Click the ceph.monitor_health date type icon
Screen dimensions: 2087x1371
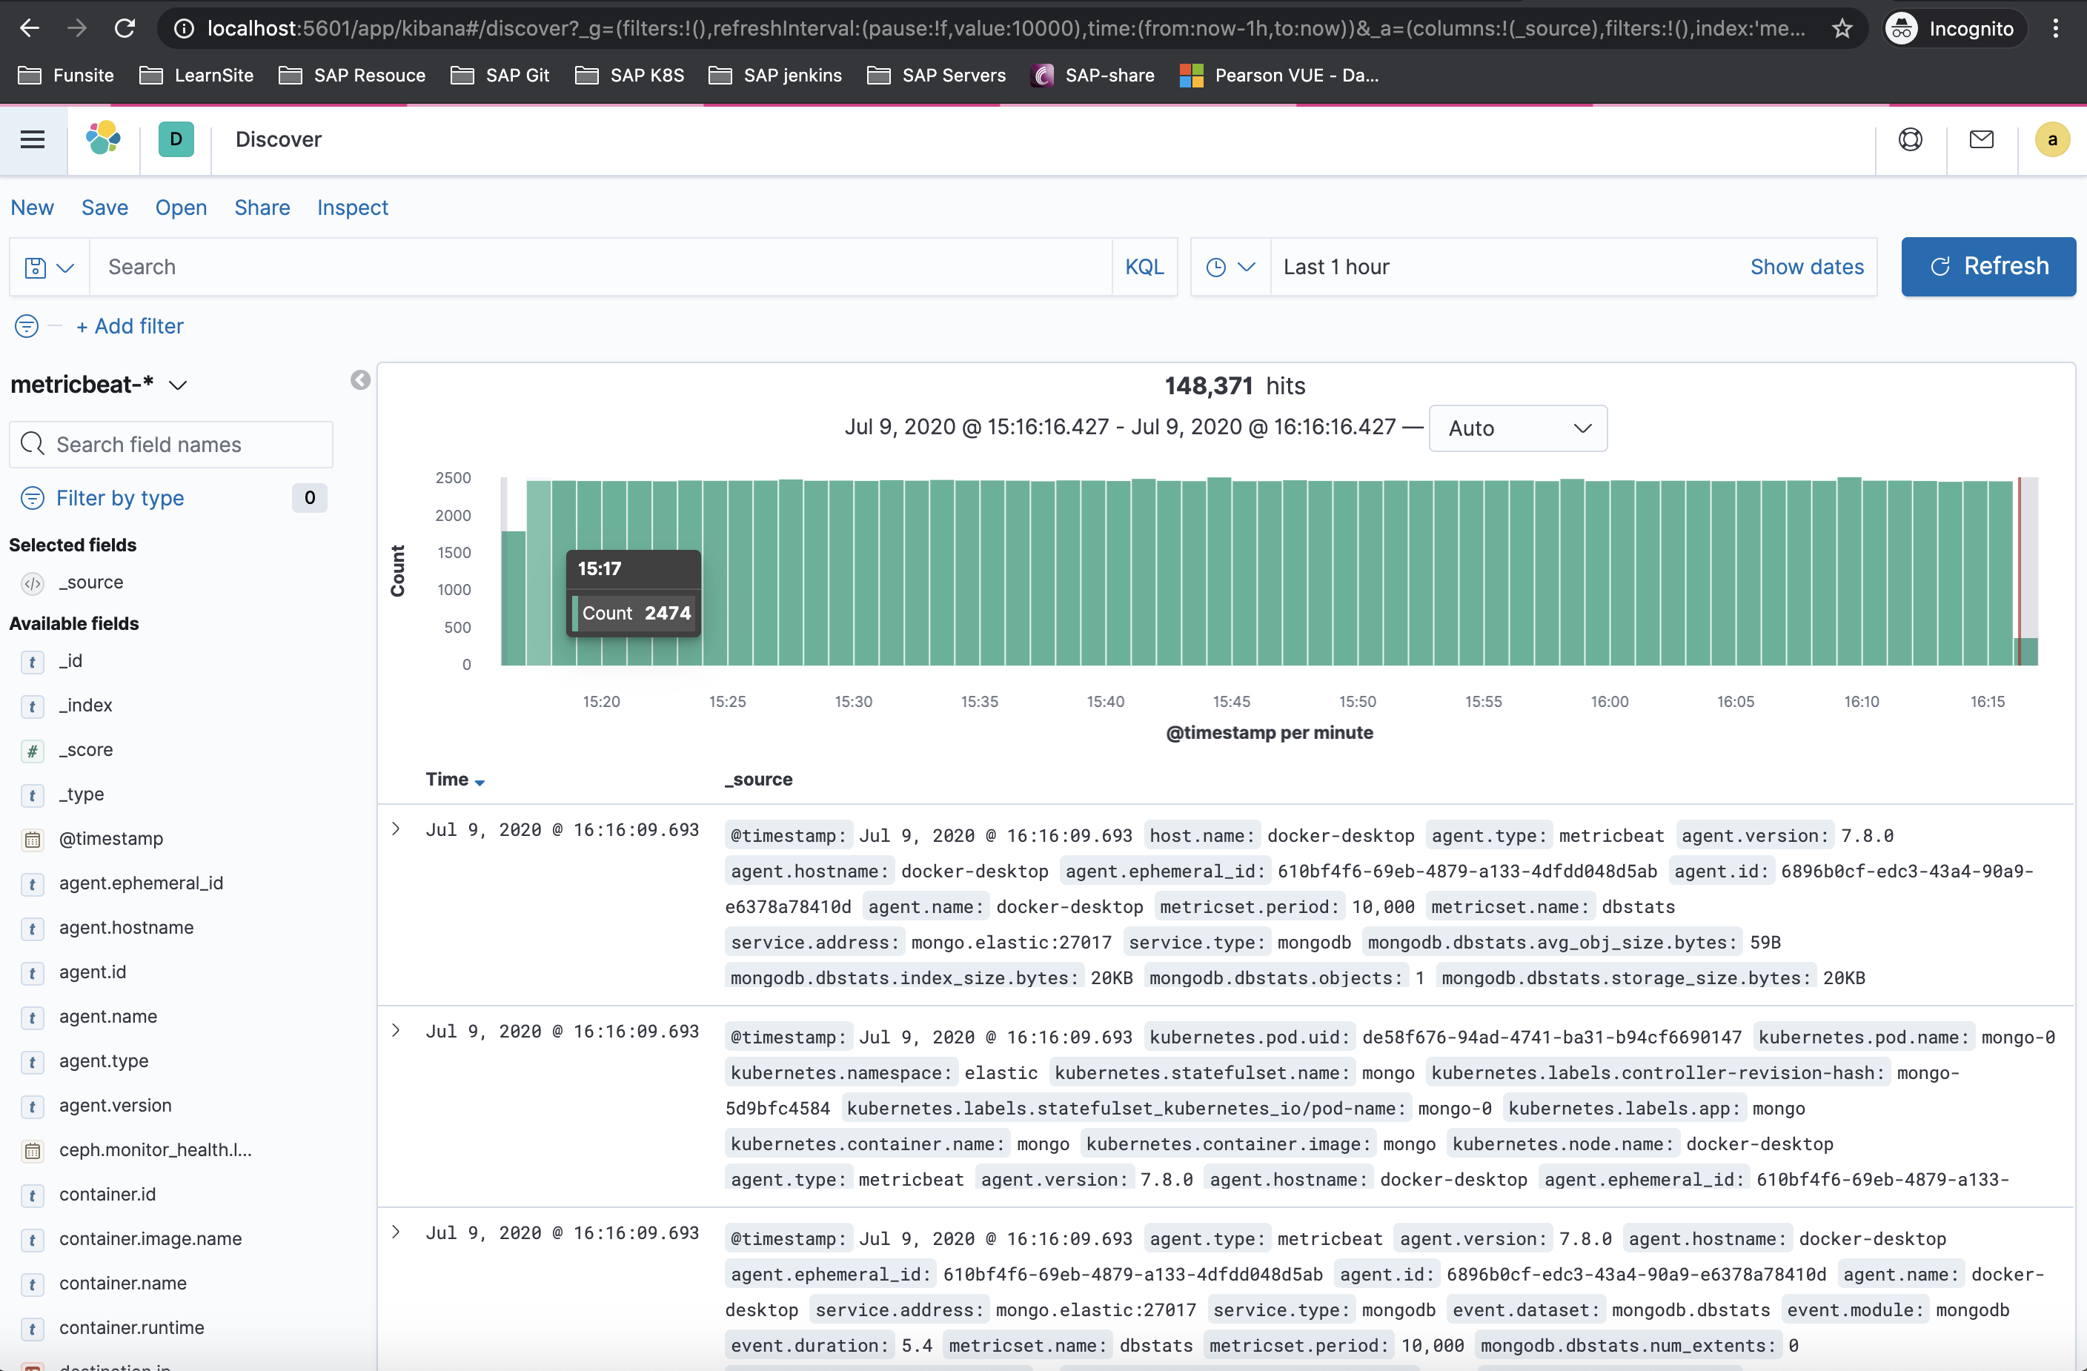tap(33, 1151)
